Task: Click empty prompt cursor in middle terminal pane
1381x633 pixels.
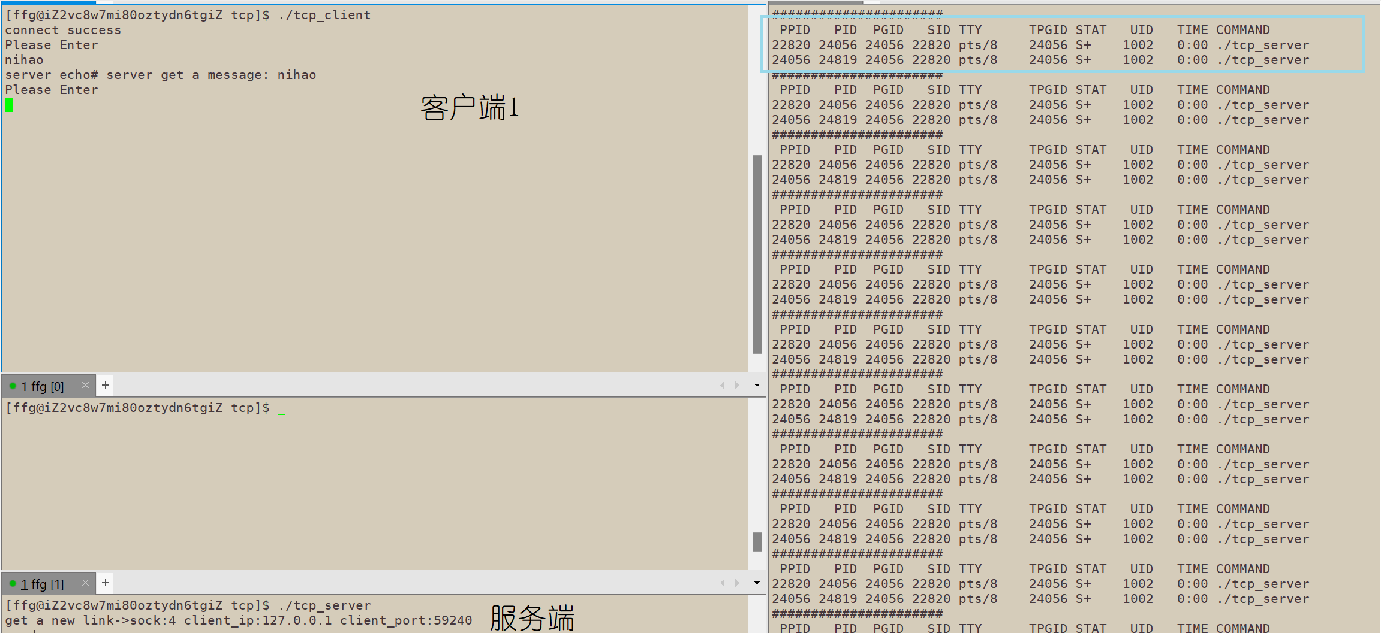Action: tap(282, 408)
